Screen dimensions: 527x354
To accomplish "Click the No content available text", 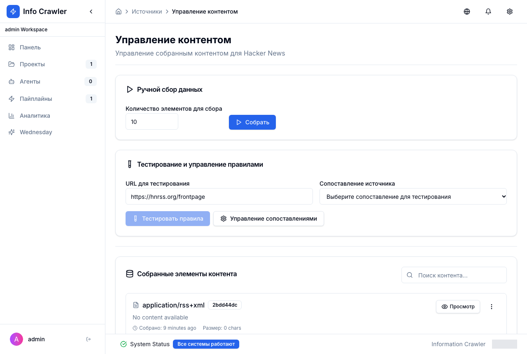I will 160,317.
